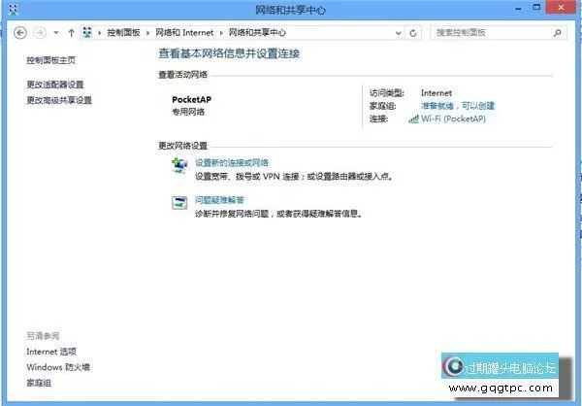
Task: Go back with the back arrow button
Action: (x=20, y=33)
